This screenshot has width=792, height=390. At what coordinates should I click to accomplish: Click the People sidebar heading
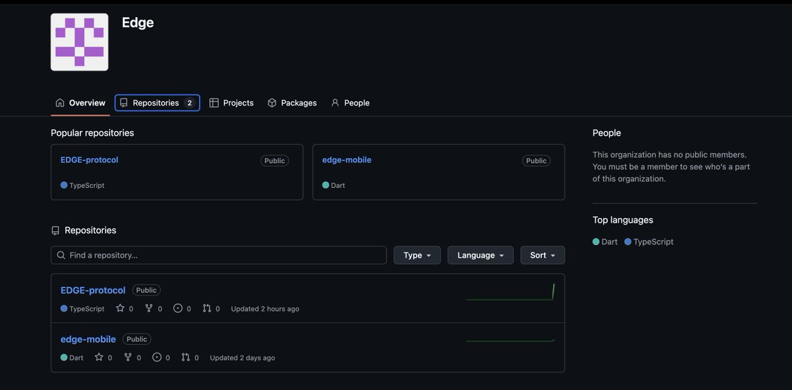click(x=607, y=133)
